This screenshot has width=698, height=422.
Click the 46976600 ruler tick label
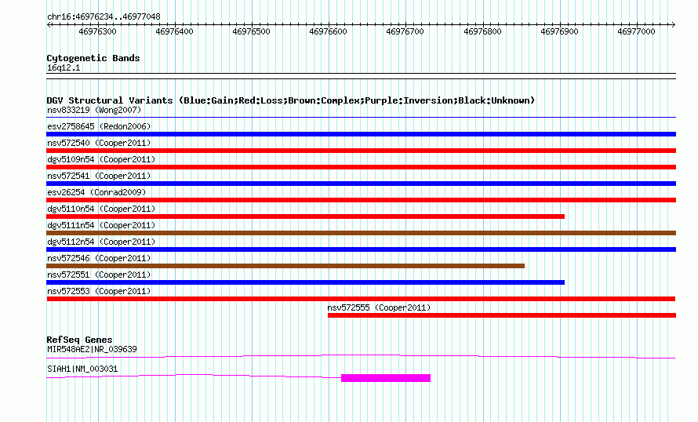[328, 31]
